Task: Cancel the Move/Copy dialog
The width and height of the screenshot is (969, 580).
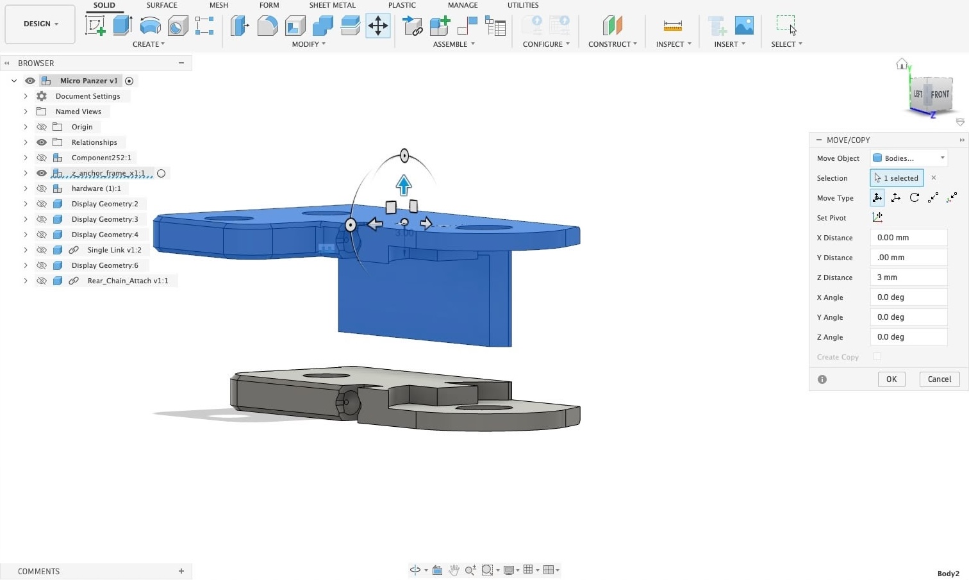Action: [940, 379]
